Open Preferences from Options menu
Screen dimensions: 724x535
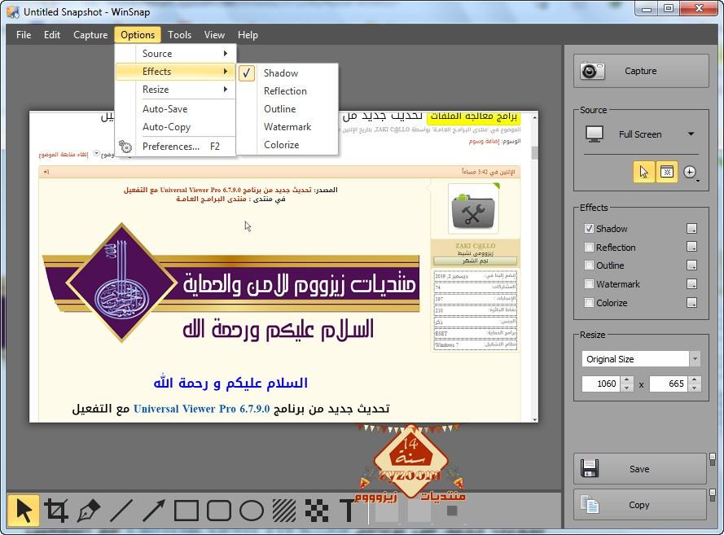176,147
